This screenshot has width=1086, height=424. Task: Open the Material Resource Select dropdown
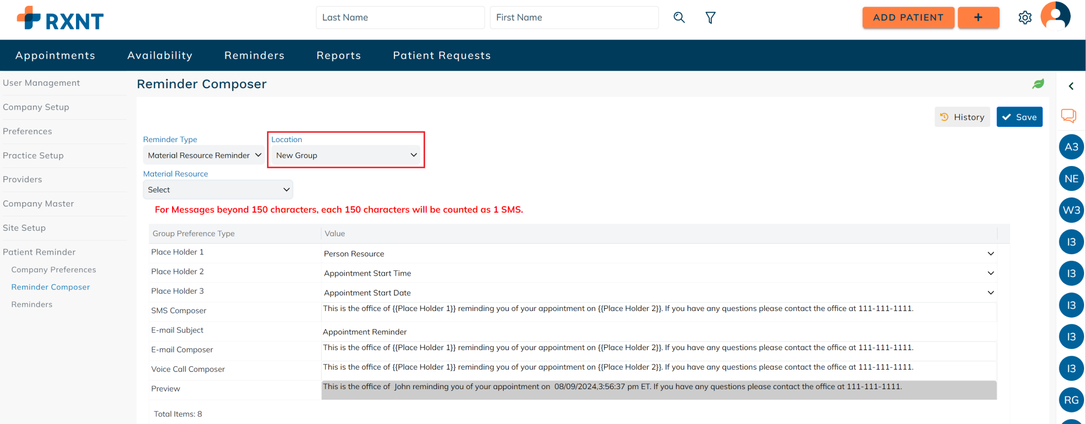pos(218,190)
